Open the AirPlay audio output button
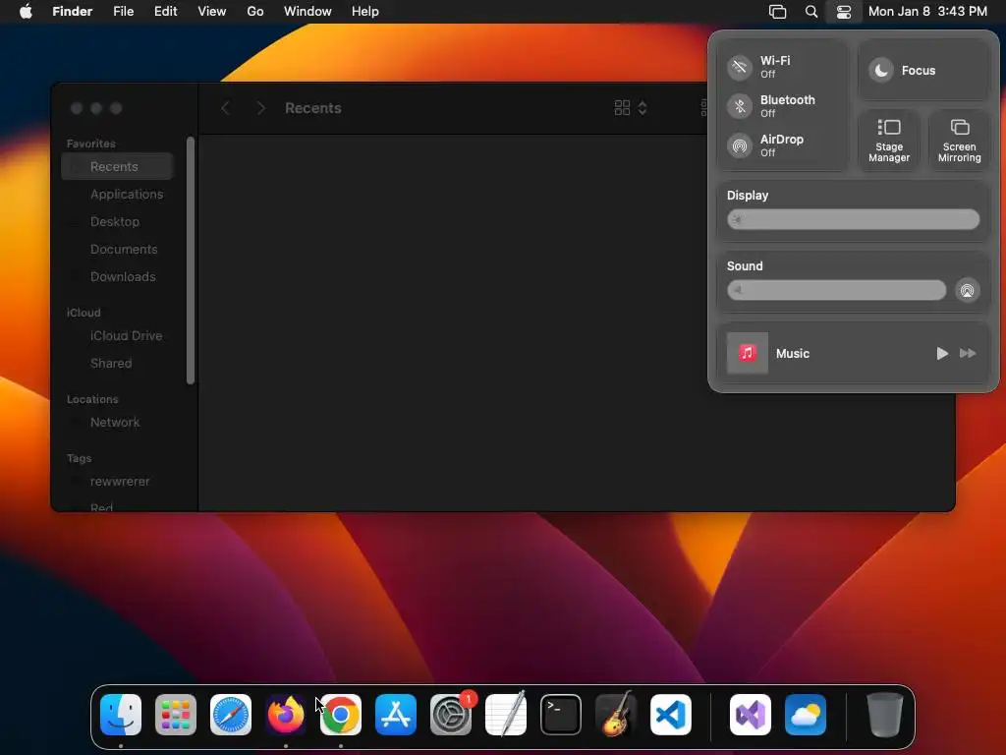Viewport: 1006px width, 755px height. (967, 291)
